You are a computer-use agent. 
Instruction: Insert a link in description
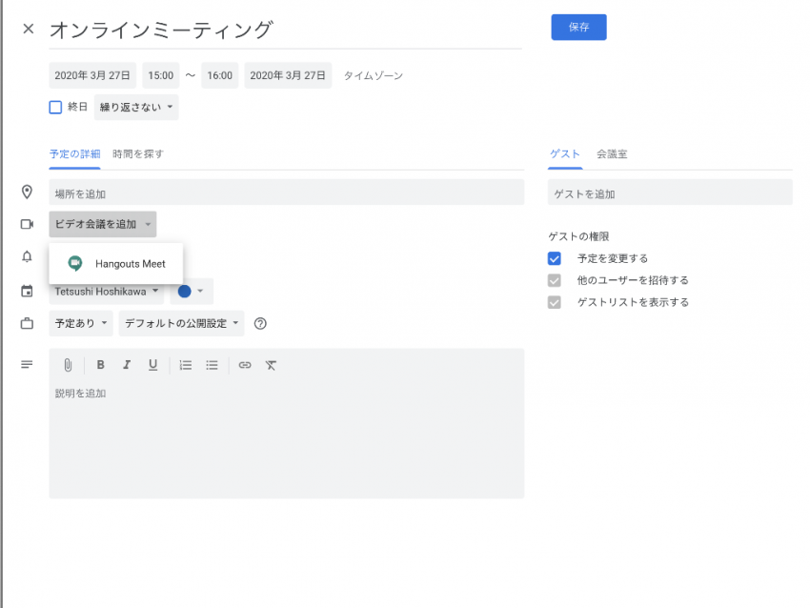(245, 365)
